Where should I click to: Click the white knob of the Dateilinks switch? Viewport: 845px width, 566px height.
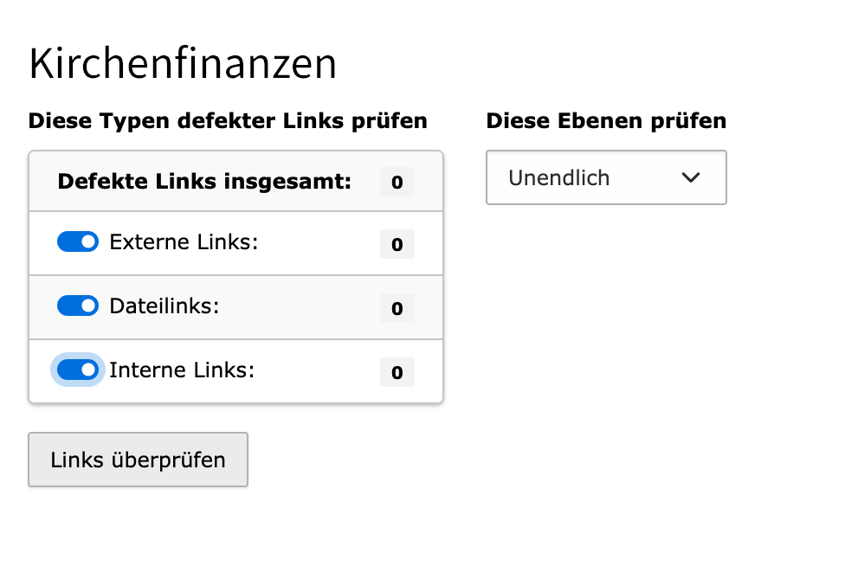(88, 306)
